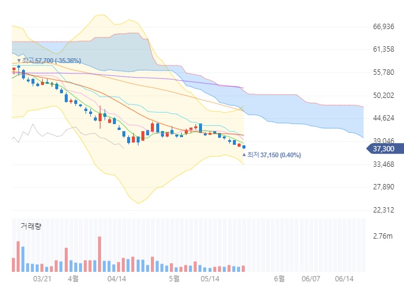Click the 27,890 price axis label
Image resolution: width=404 pixels, height=295 pixels.
(383, 186)
